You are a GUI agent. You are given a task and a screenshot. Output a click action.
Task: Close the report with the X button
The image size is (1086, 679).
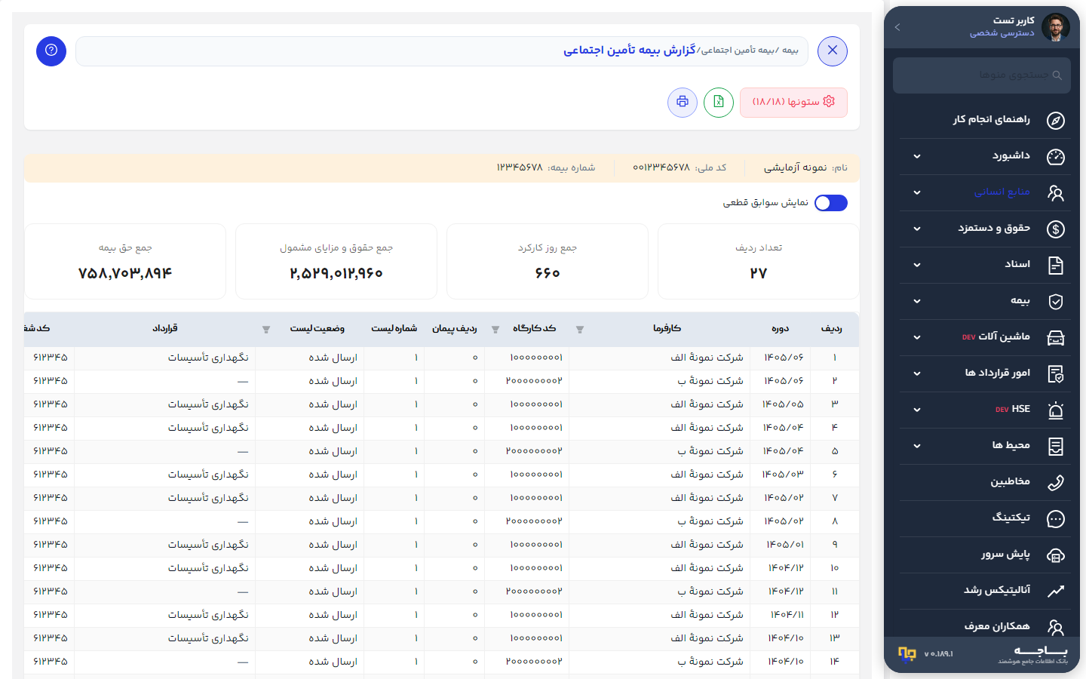click(833, 51)
